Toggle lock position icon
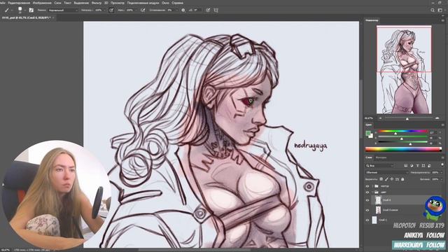Image resolution: width=448 pixels, height=252 pixels. (392, 179)
